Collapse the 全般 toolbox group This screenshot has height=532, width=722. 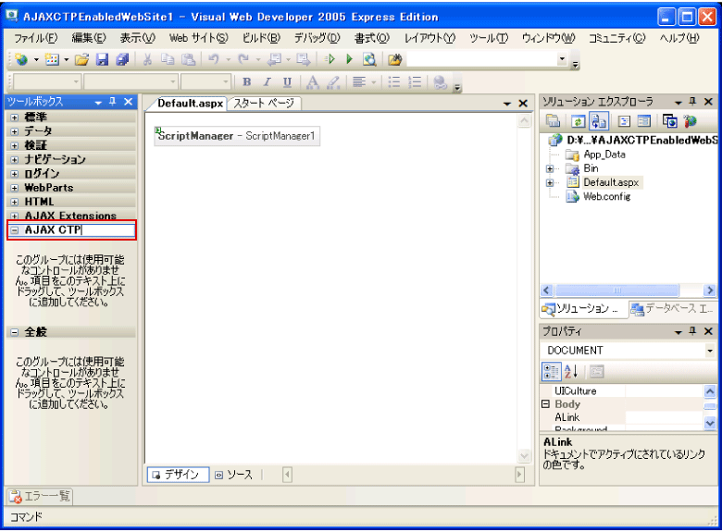[14, 332]
